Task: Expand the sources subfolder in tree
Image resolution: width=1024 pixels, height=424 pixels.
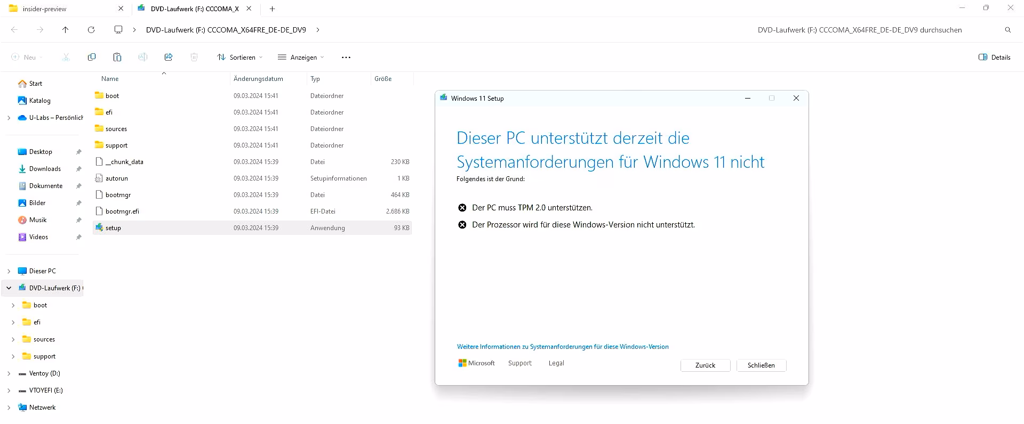Action: coord(13,339)
